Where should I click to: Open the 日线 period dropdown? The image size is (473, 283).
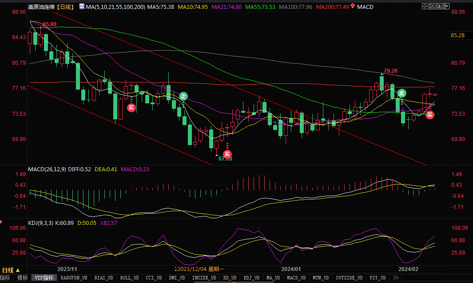pyautogui.click(x=11, y=270)
